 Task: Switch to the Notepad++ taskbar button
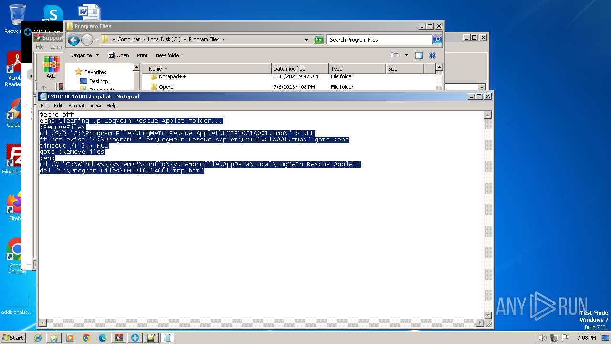point(151,338)
